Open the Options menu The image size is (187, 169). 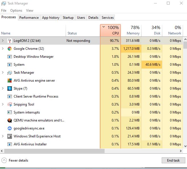pos(16,11)
